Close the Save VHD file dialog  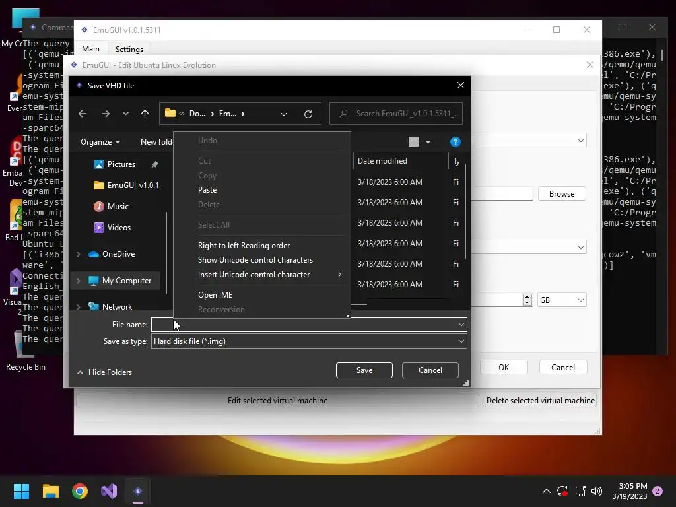[460, 85]
